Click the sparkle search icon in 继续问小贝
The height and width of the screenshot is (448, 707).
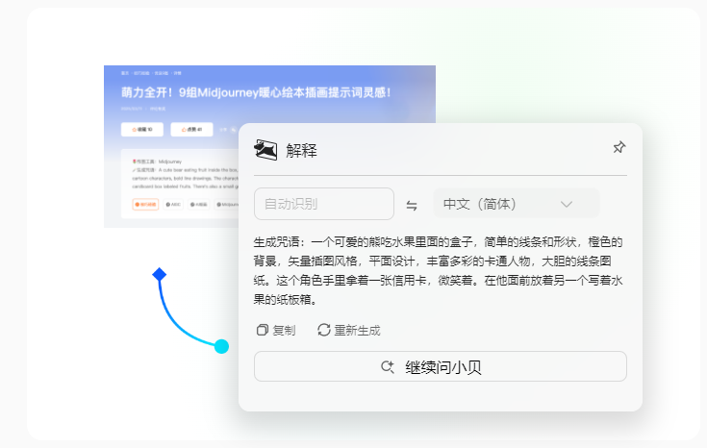coord(388,366)
